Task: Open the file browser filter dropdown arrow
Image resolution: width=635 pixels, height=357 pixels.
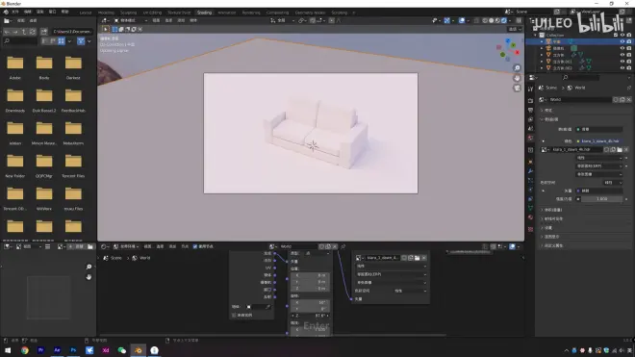Action: click(89, 41)
